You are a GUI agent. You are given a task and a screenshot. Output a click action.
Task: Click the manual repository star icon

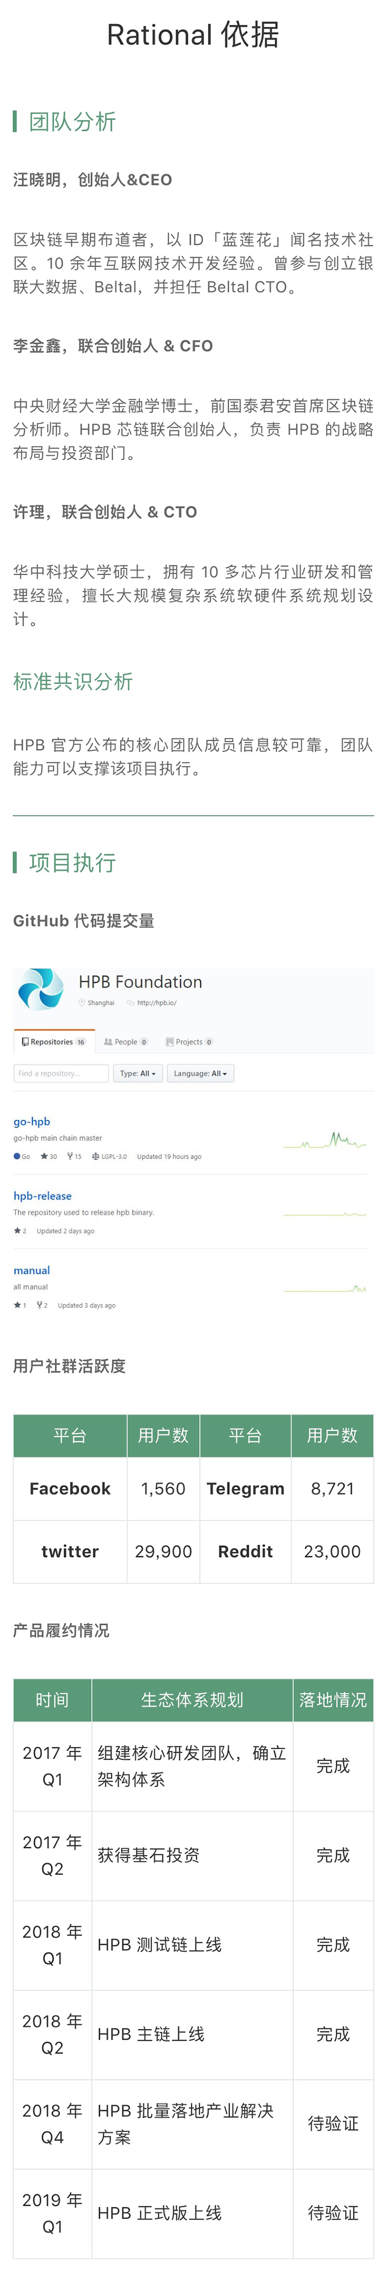(x=17, y=1306)
